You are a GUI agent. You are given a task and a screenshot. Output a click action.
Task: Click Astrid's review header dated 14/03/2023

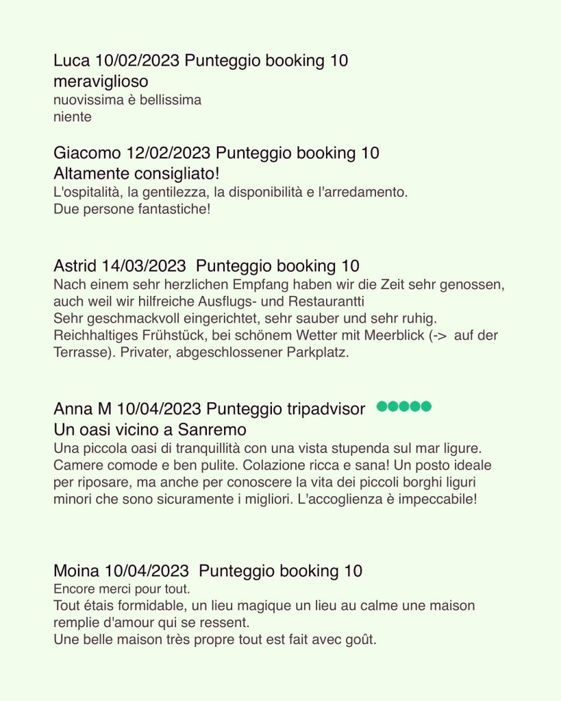pos(206,265)
